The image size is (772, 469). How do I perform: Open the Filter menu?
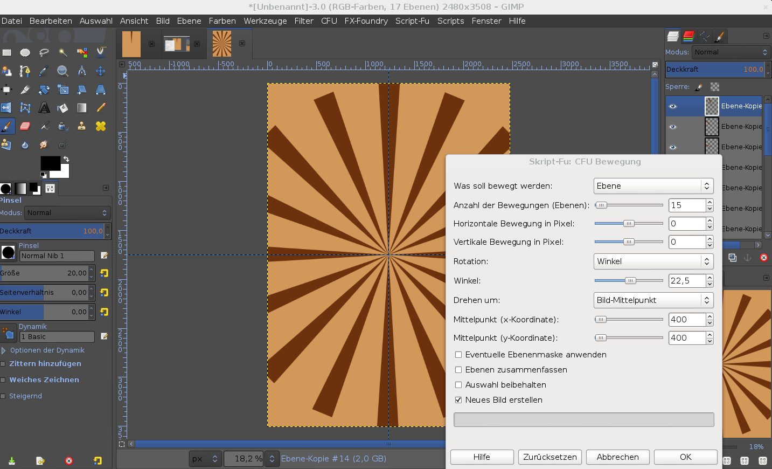coord(303,21)
